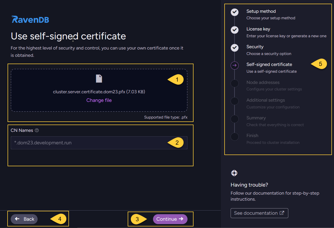Open the Change file dialog
The image size is (334, 228).
point(99,100)
